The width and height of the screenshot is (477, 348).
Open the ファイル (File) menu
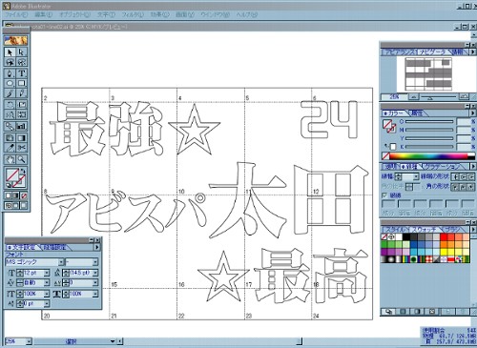tap(16, 14)
